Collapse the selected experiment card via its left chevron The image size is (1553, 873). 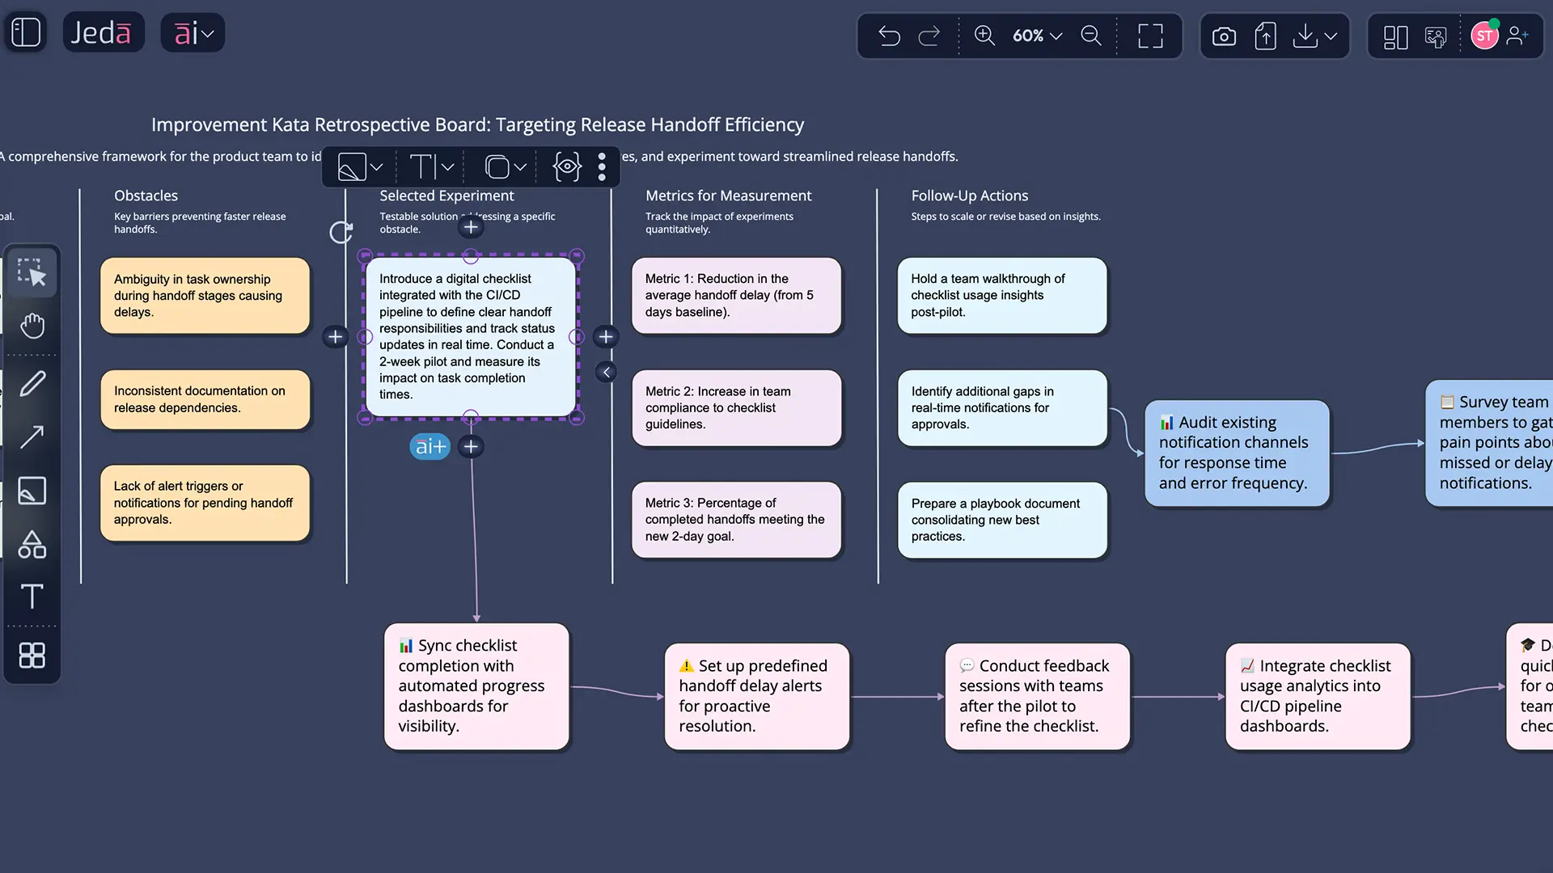[x=607, y=372]
